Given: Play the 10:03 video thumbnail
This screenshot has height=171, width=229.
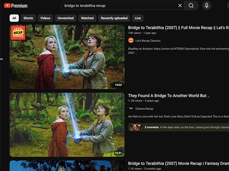Looking at the screenshot, I should tap(67, 57).
